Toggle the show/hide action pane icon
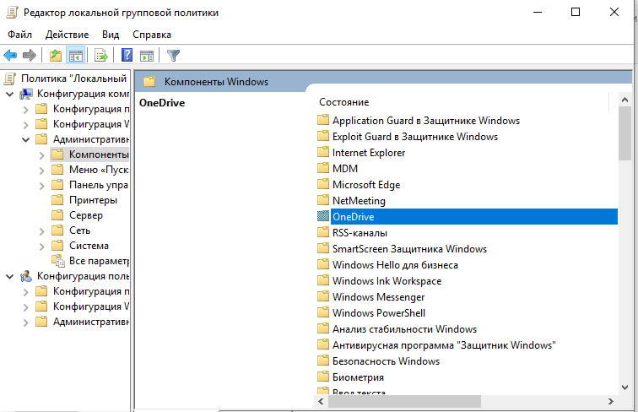The height and width of the screenshot is (412, 638). 146,56
